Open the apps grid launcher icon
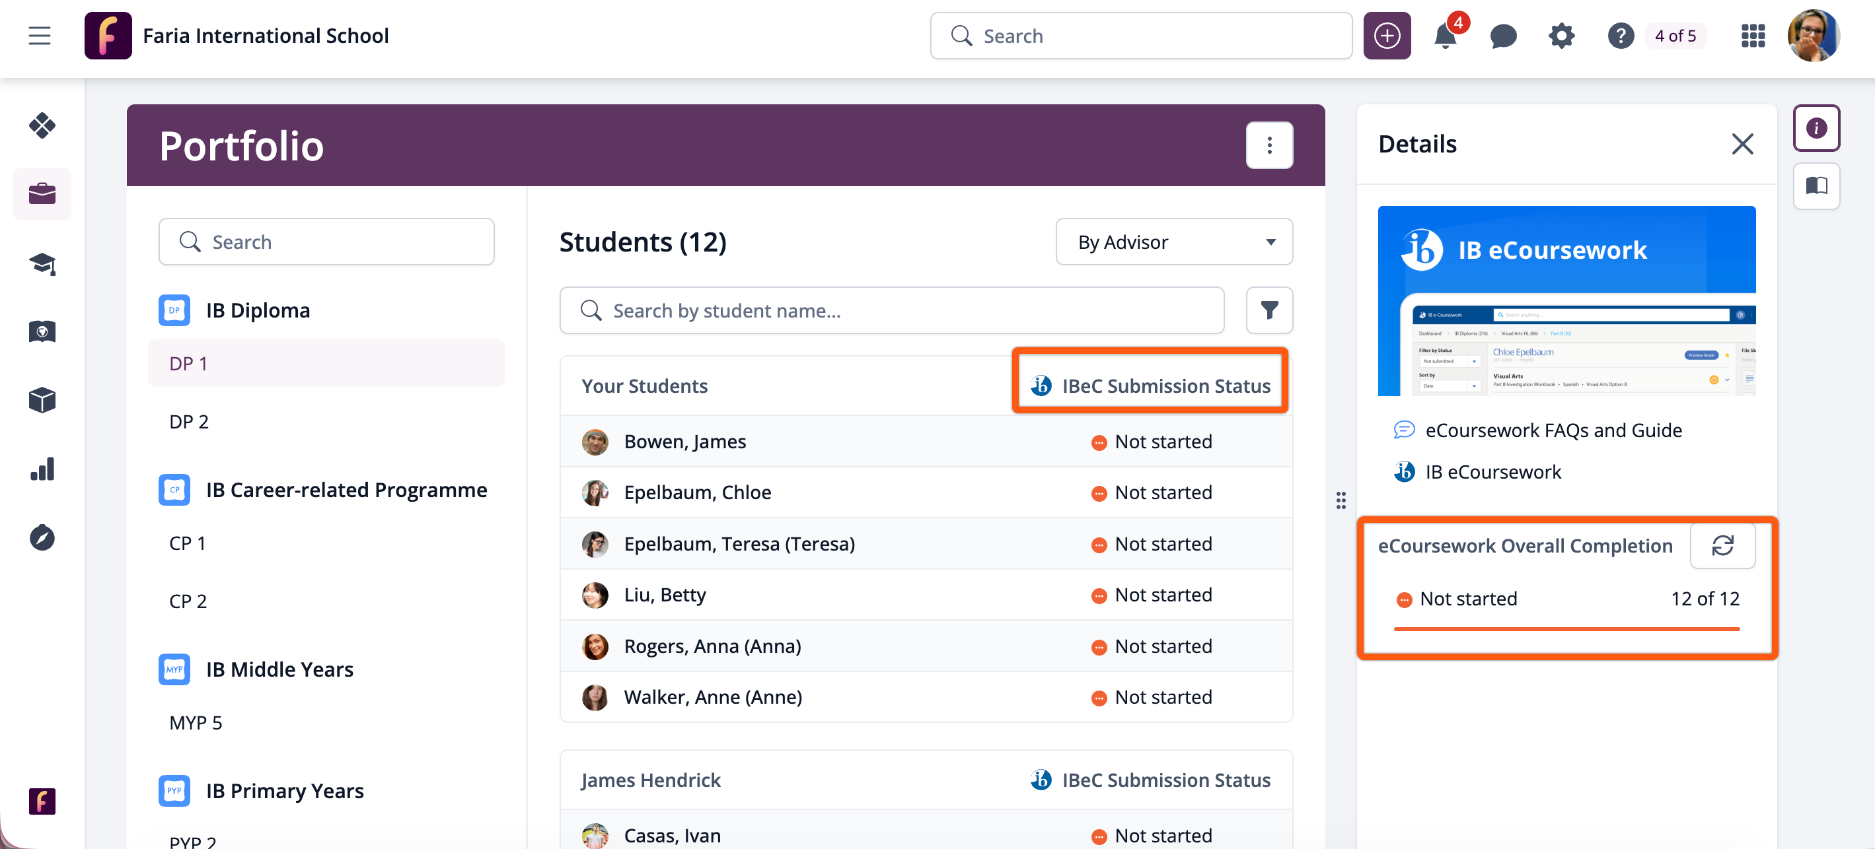This screenshot has width=1875, height=849. 1753,36
